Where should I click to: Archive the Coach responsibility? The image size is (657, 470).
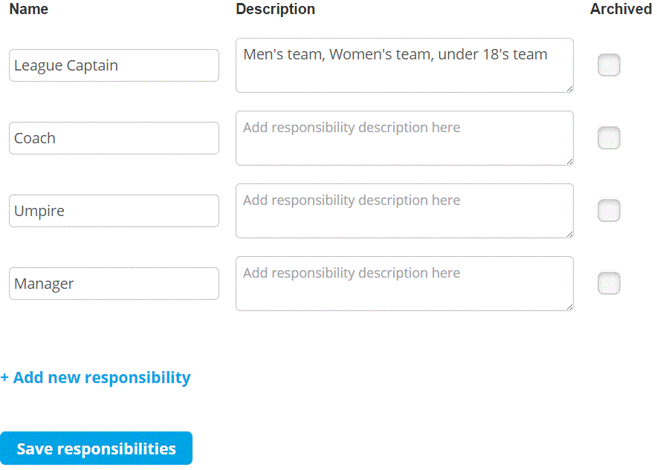pos(609,138)
